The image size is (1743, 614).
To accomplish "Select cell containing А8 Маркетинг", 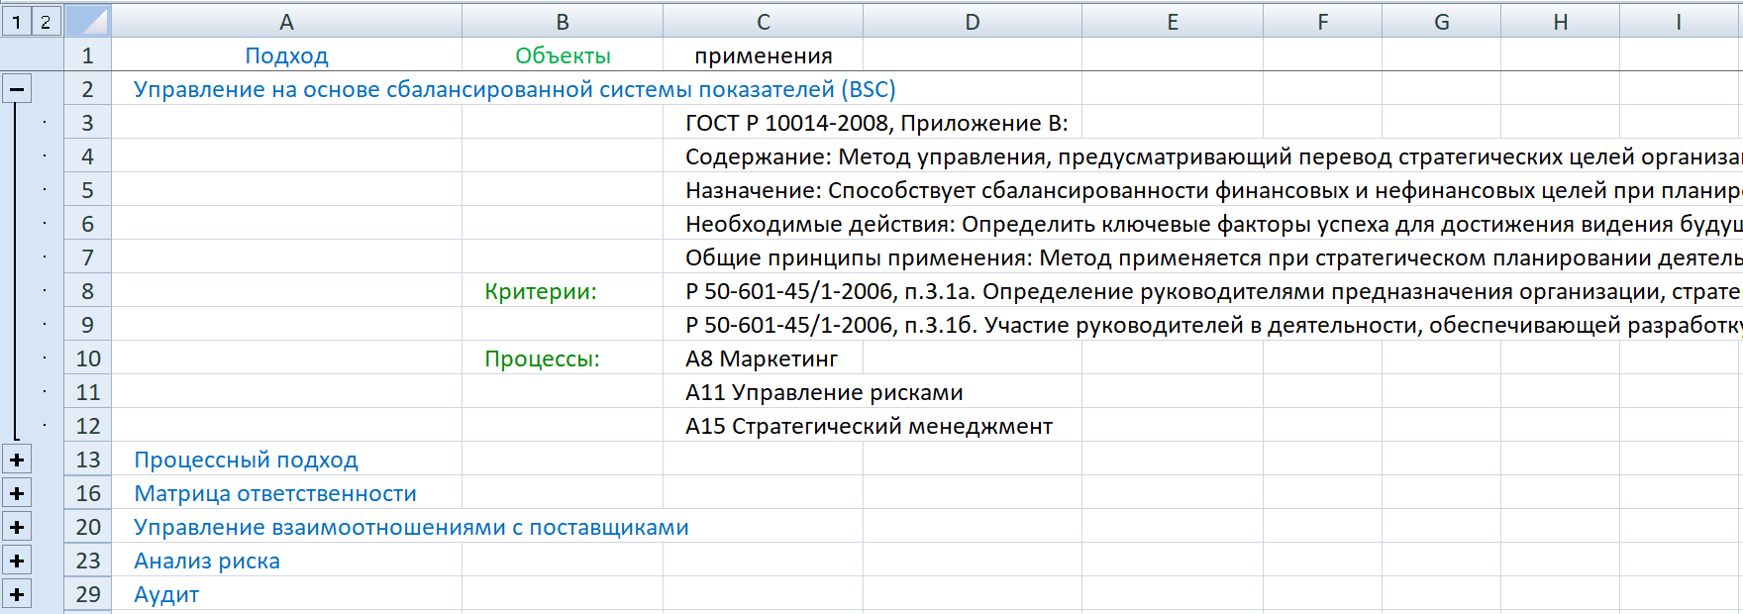I will point(761,358).
